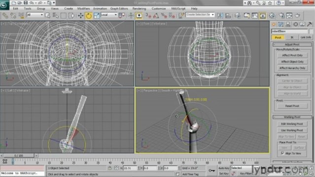Collapse the Adjust Pivot rollout

pyautogui.click(x=292, y=44)
